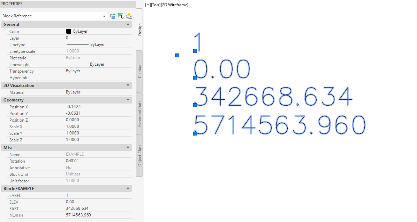Click the Toggle PICKADD value icon
417x222 pixels.
point(113,16)
